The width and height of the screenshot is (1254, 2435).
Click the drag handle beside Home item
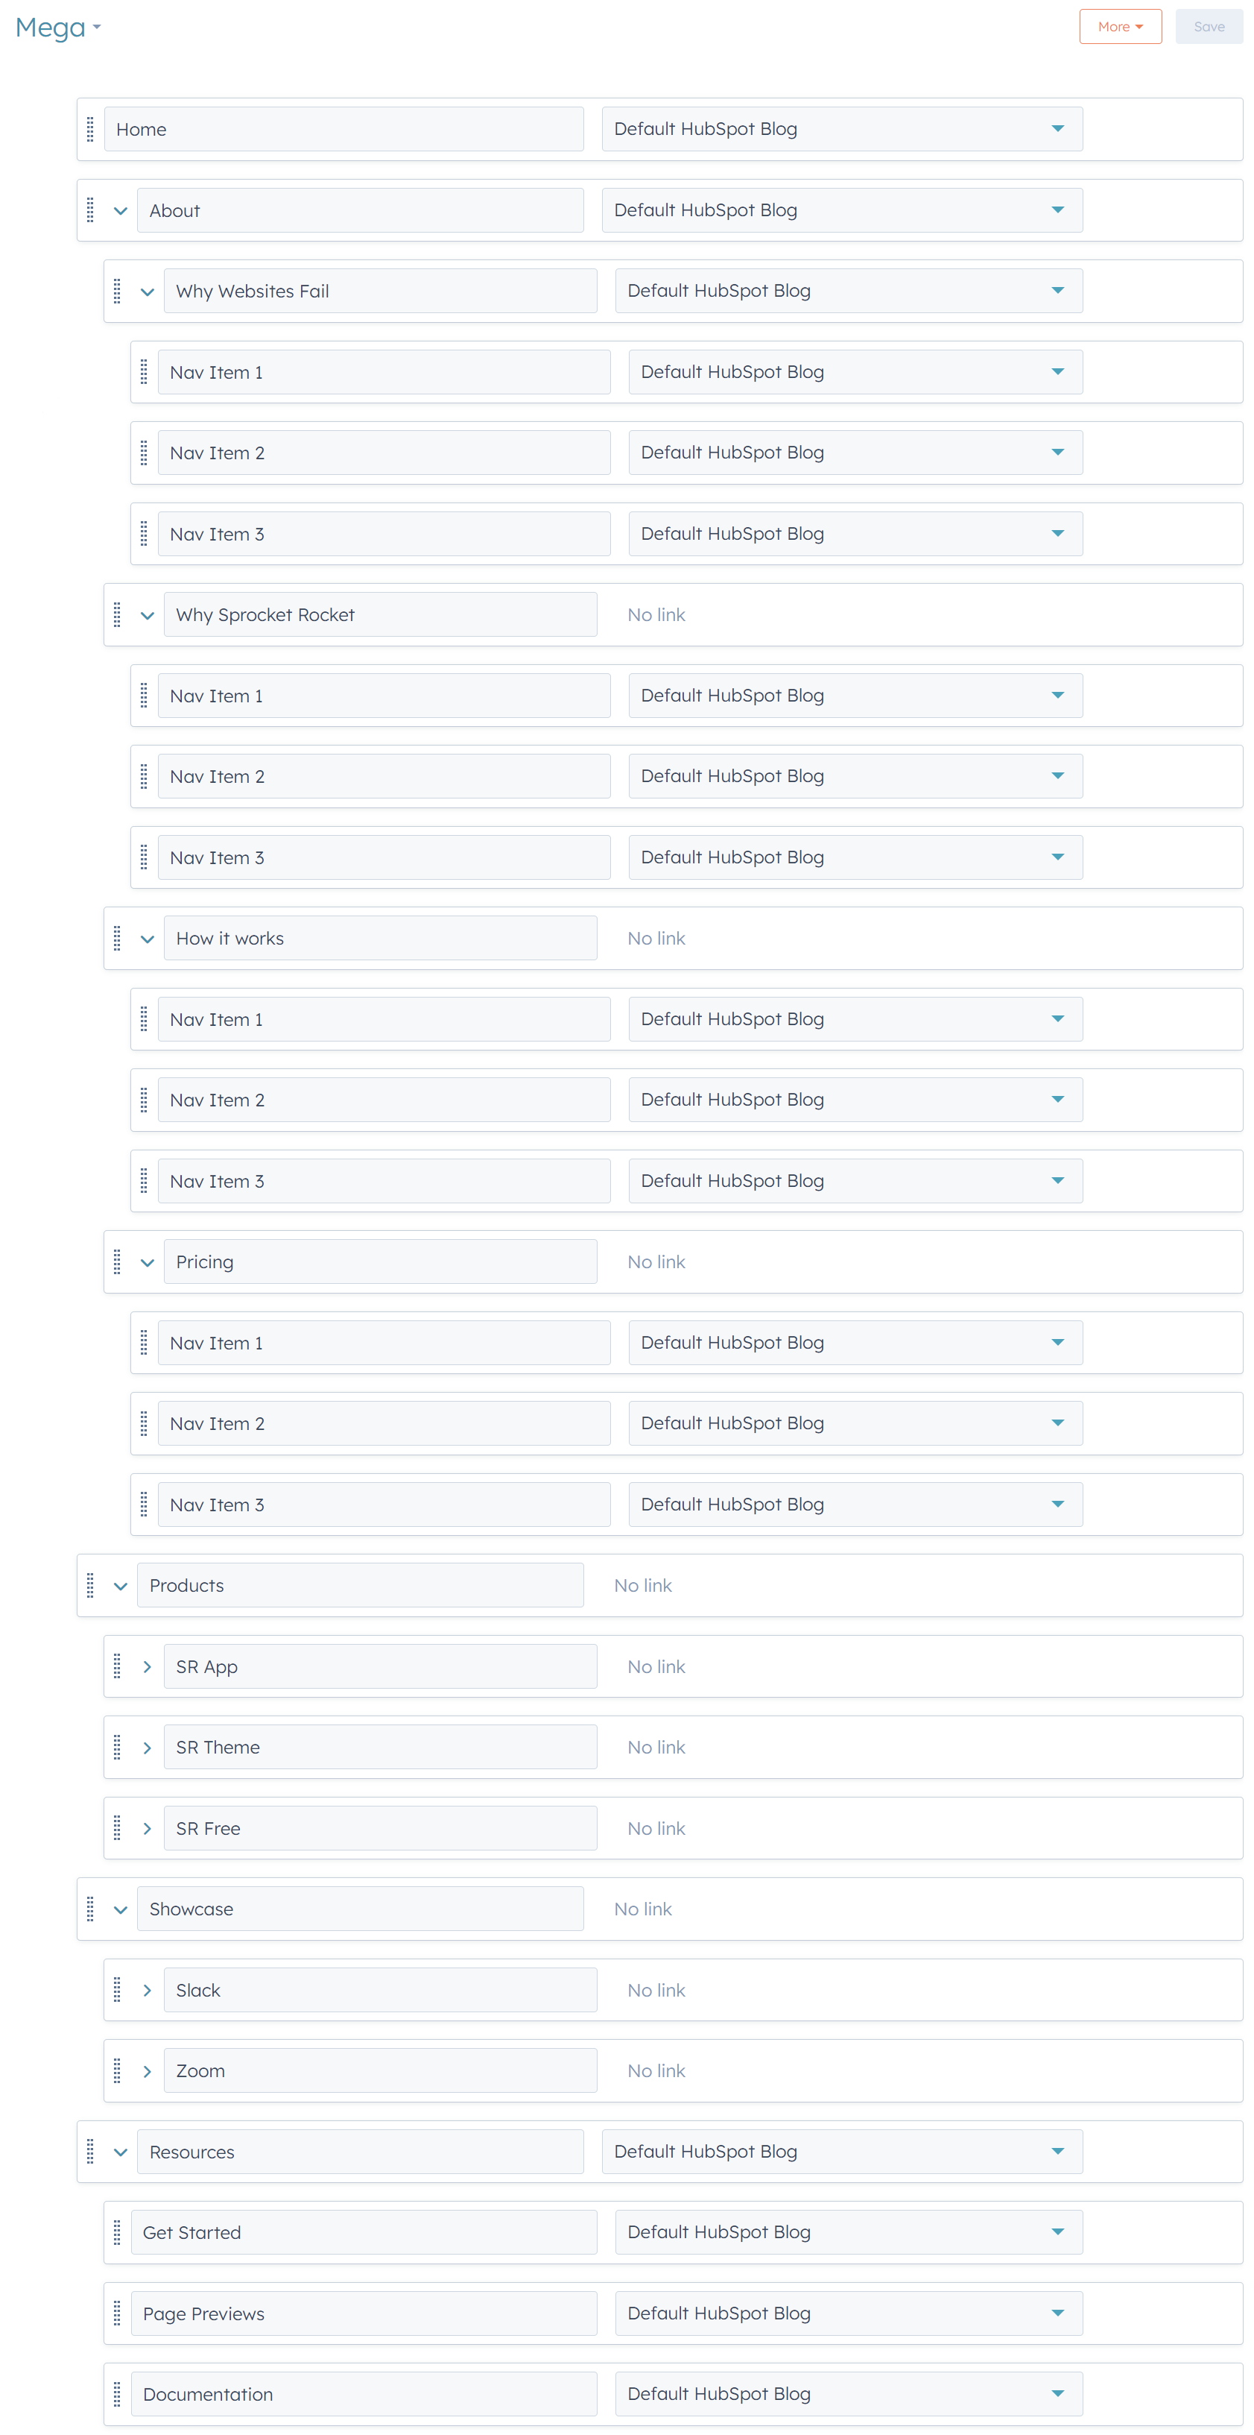click(x=91, y=130)
